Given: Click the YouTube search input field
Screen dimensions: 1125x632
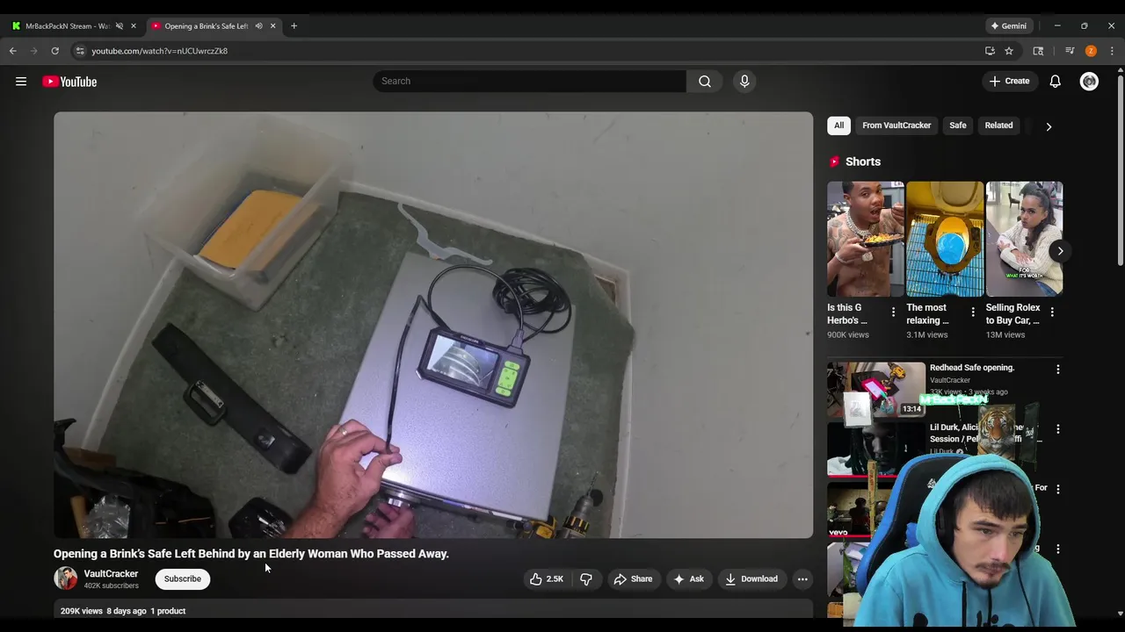Looking at the screenshot, I should click(x=529, y=81).
